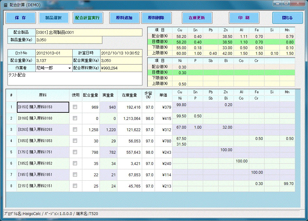Click the 配合製品 field [0301] 出荷製品0301
Viewport: 308px width, 221px height.
click(x=89, y=33)
